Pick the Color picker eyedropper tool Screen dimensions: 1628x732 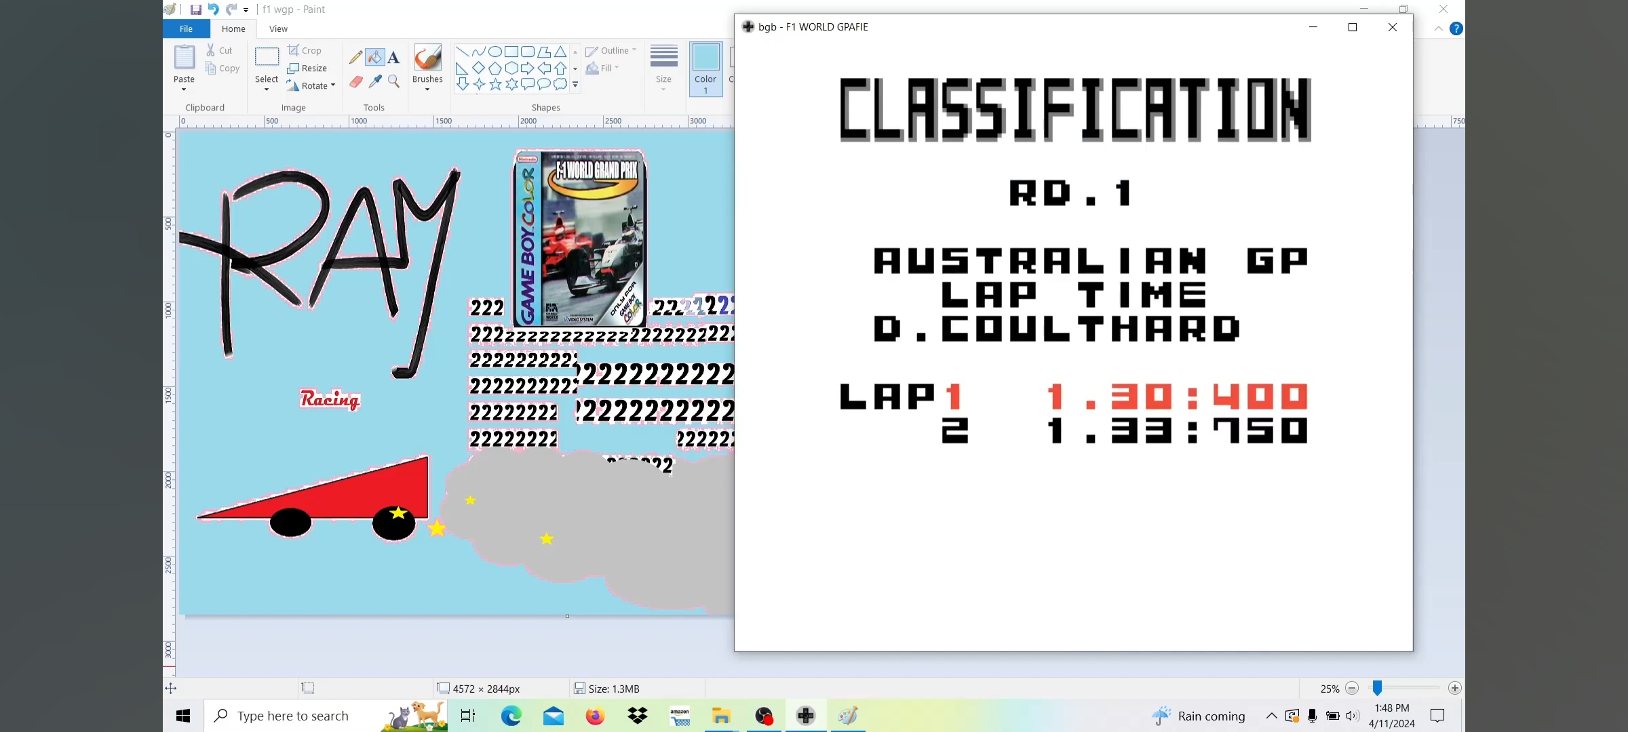(374, 82)
